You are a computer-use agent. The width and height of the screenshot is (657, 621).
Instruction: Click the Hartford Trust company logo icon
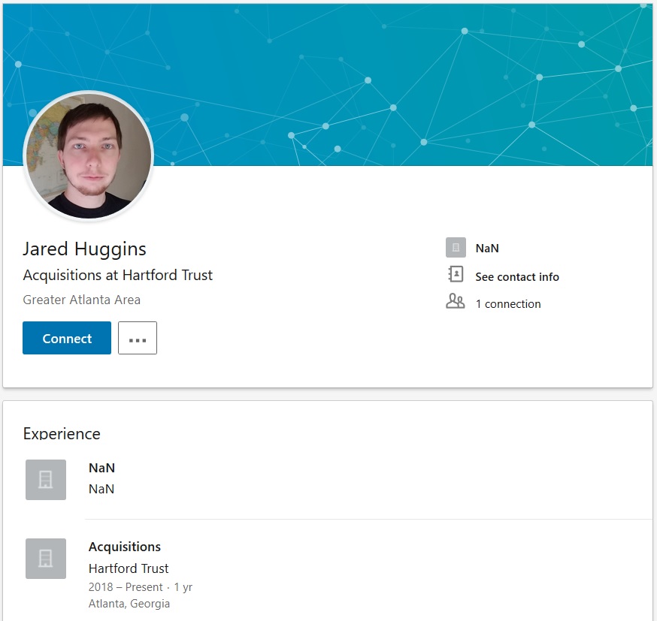tap(46, 559)
